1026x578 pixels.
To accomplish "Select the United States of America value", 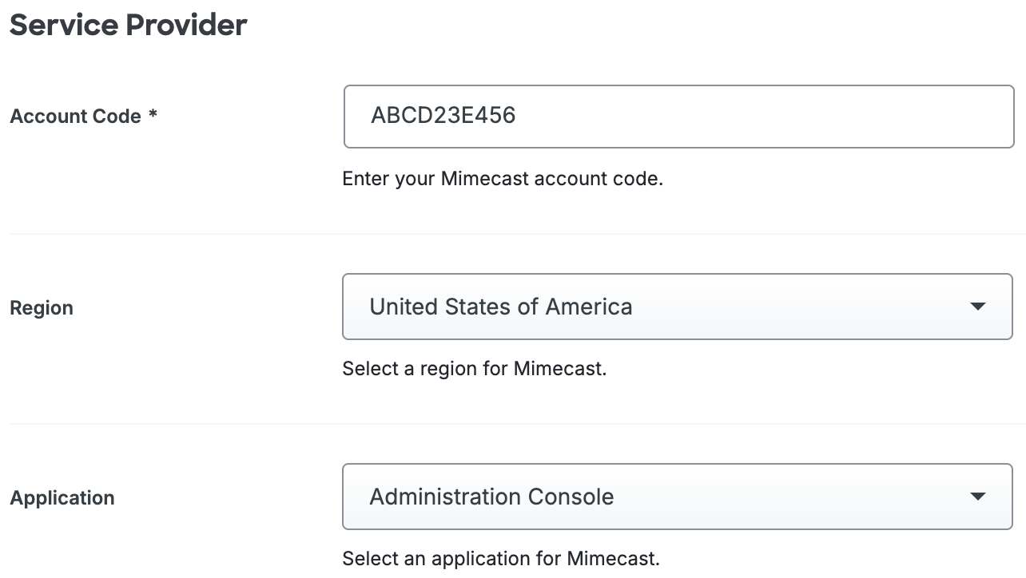I will (500, 306).
